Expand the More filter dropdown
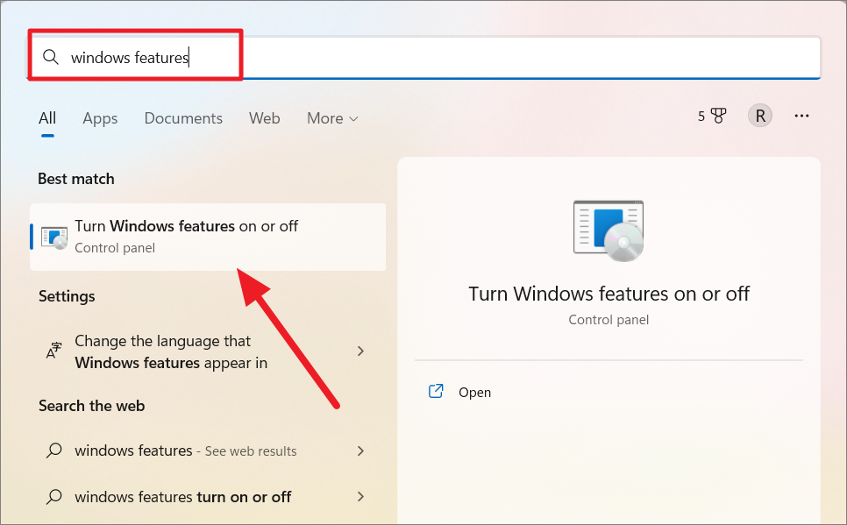847x525 pixels. tap(331, 117)
